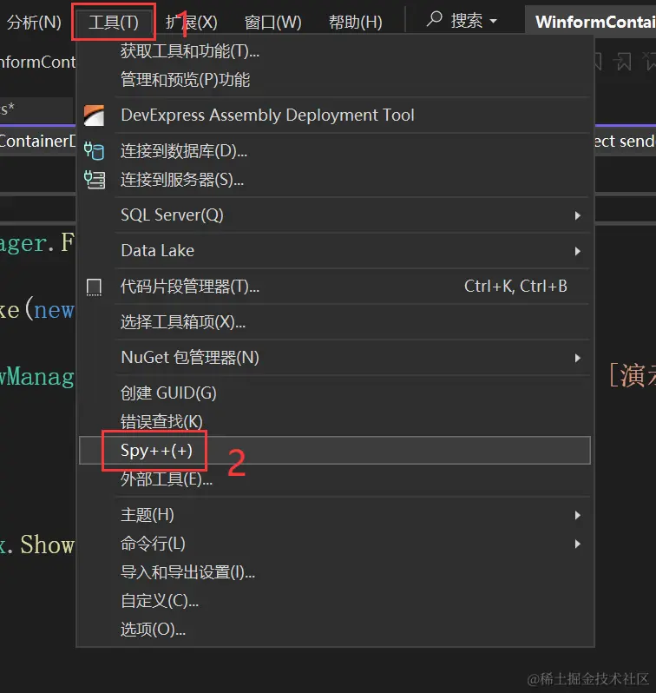Open 代码片段管理器(T)...
This screenshot has width=656, height=693.
pos(334,287)
